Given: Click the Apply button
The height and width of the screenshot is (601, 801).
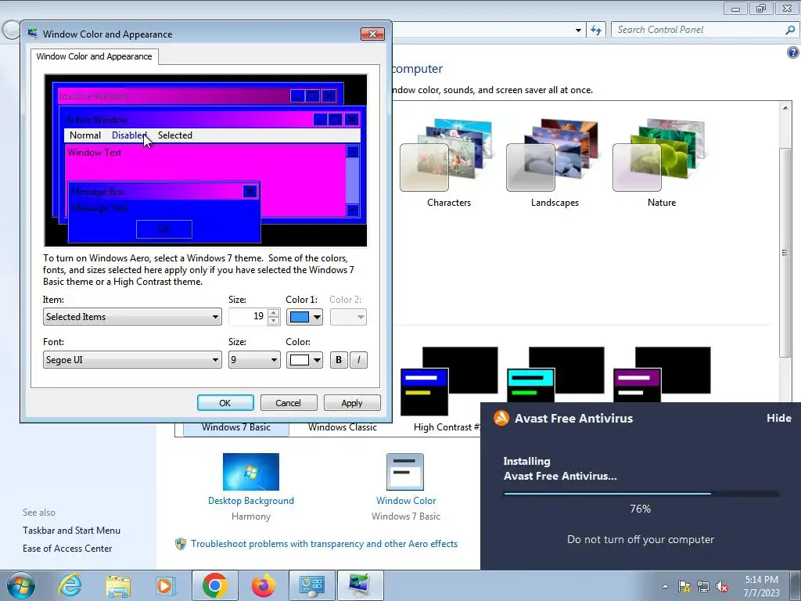Looking at the screenshot, I should click(x=352, y=403).
